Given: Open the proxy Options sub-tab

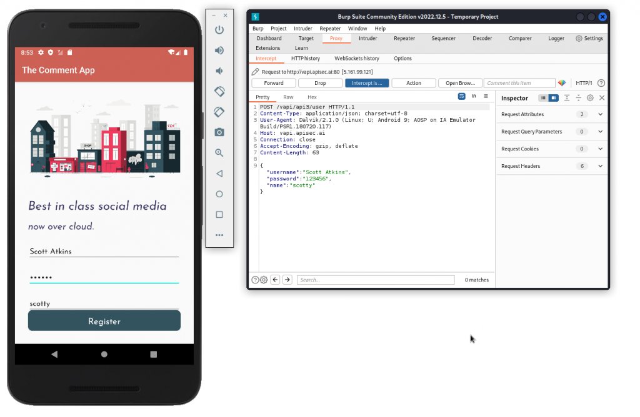Looking at the screenshot, I should click(402, 58).
